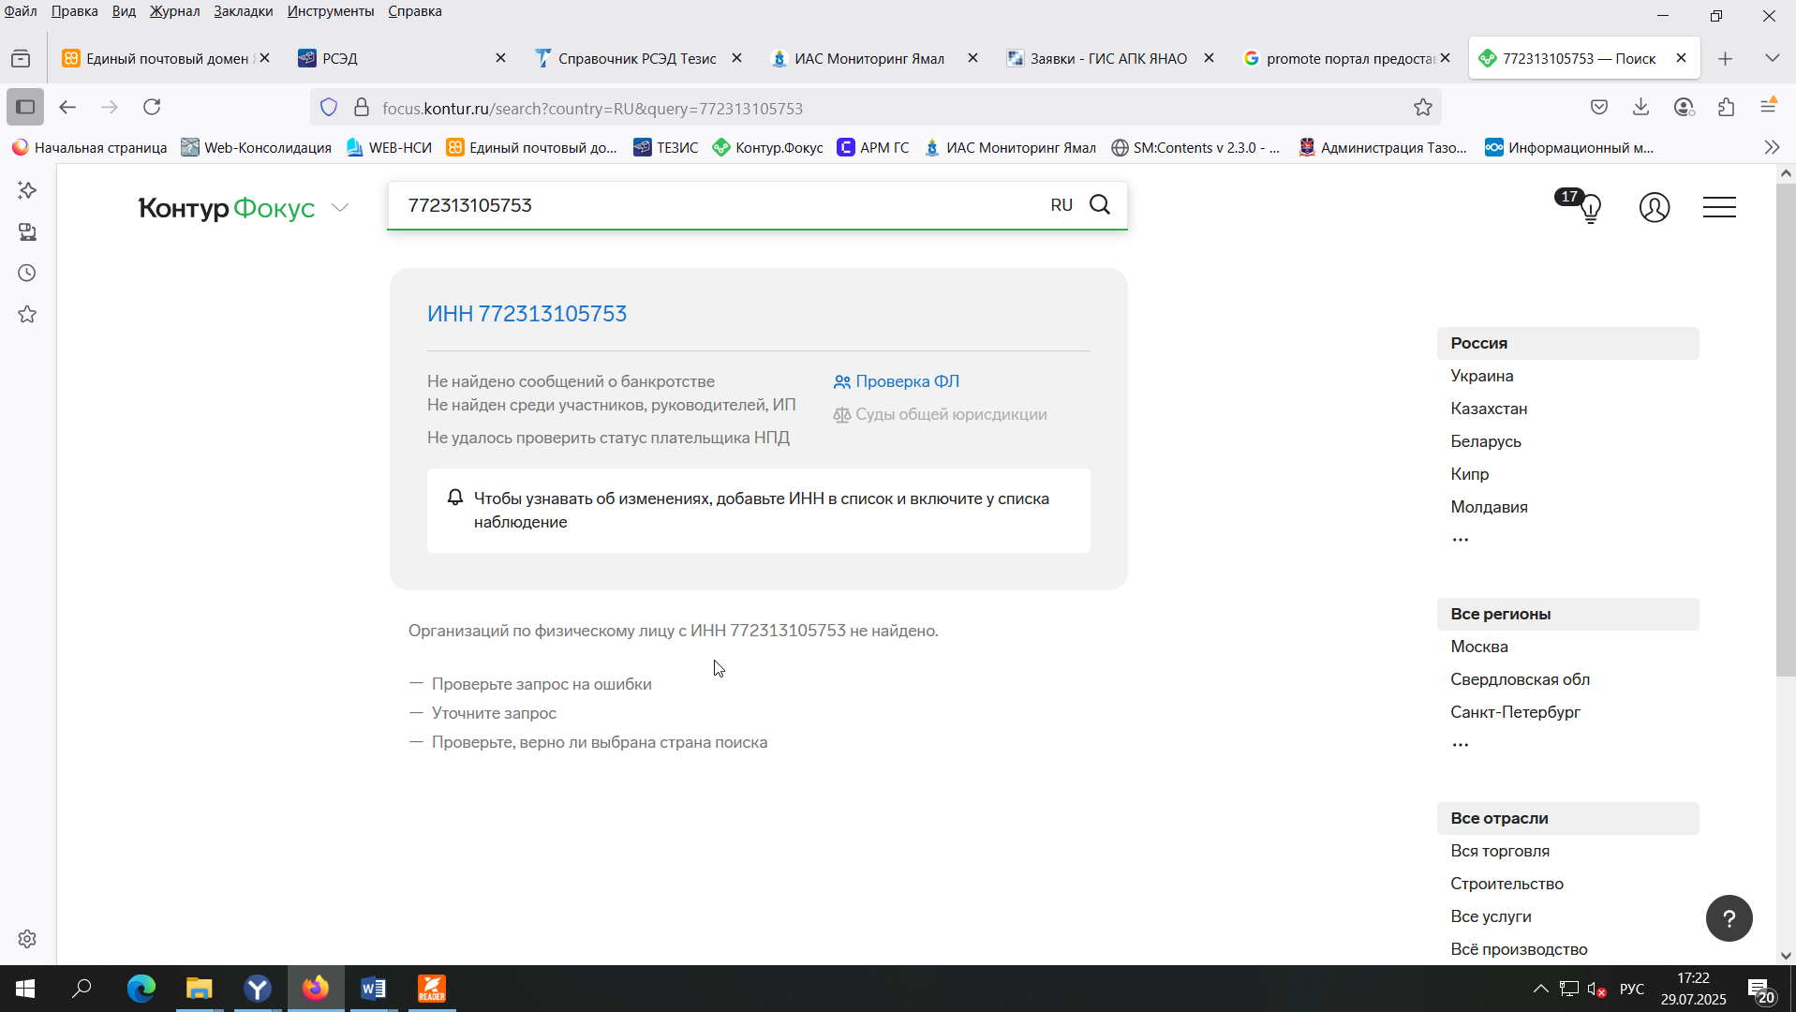This screenshot has height=1012, width=1796.
Task: Filter by Свердловская обл region
Action: [1520, 679]
